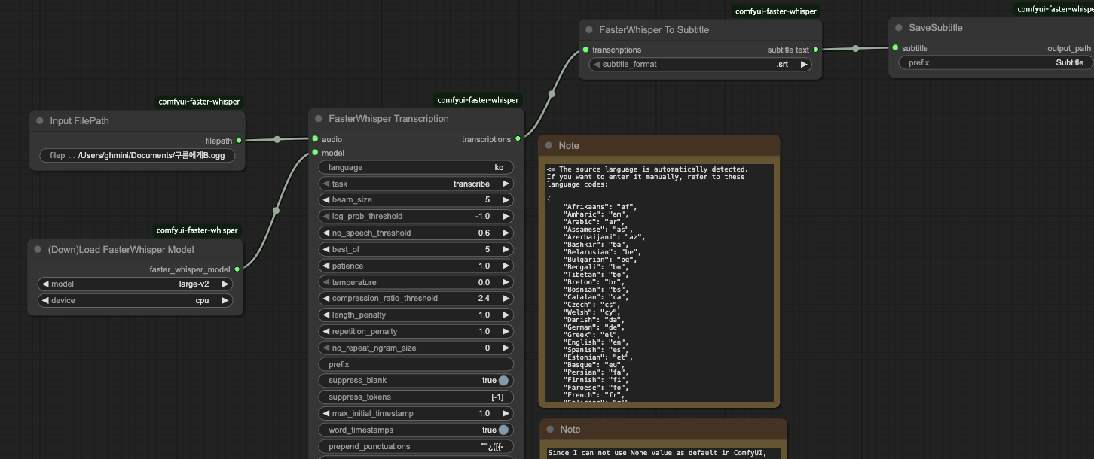Increase repetition_penalty with the right arrow
This screenshot has width=1094, height=459.
[506, 331]
